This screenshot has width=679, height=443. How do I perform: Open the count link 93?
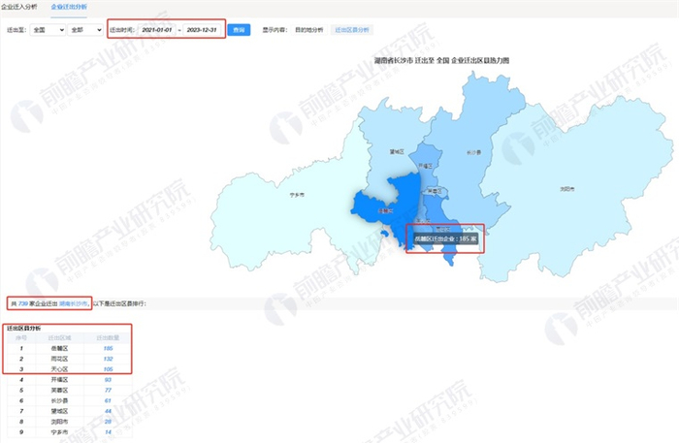pos(108,380)
